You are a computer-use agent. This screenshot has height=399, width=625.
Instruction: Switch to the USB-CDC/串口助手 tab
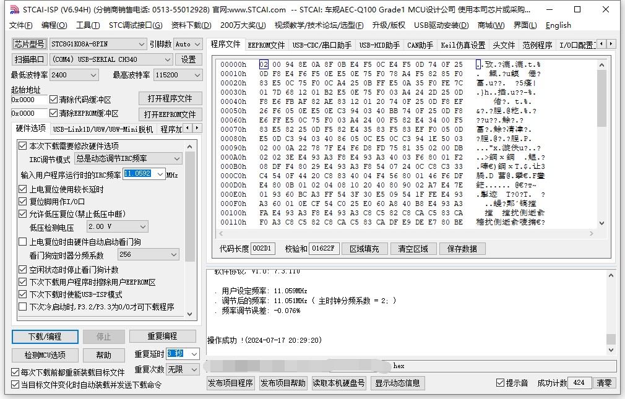tap(322, 45)
